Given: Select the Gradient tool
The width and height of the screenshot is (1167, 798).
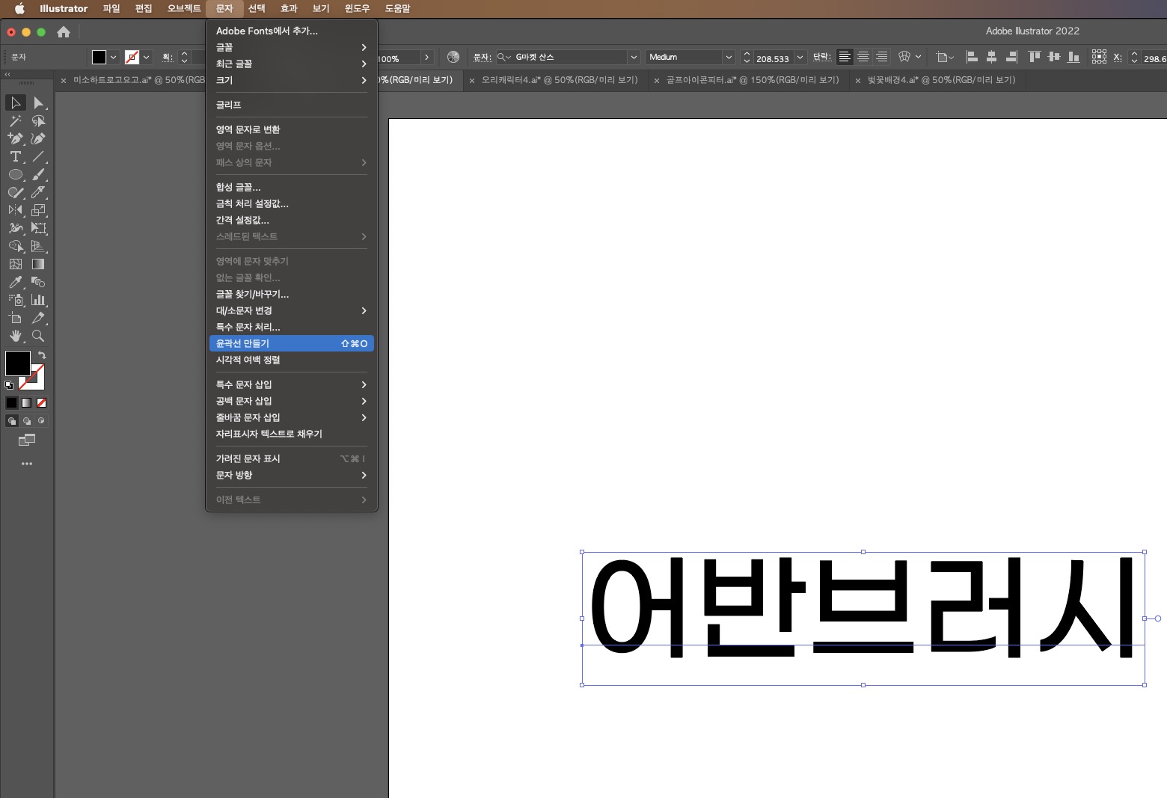Looking at the screenshot, I should 39,264.
